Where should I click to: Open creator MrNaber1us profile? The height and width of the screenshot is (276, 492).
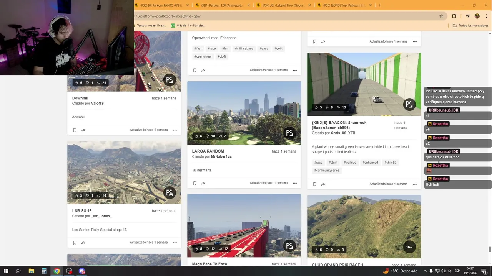tap(221, 156)
